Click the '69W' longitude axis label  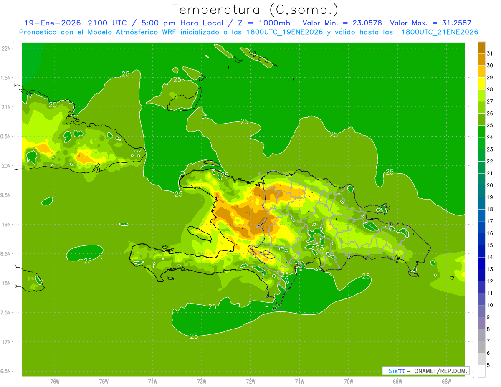coord(397,382)
